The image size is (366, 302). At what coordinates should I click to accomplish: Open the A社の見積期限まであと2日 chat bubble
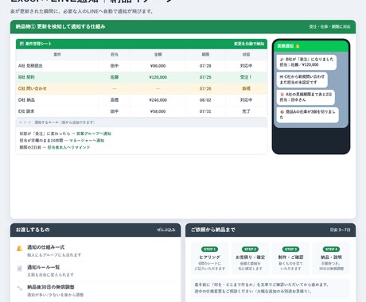306,97
